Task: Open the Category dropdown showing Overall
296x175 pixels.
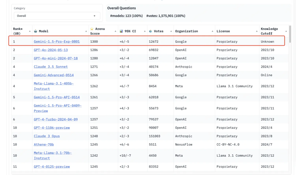Action: [x=57, y=16]
